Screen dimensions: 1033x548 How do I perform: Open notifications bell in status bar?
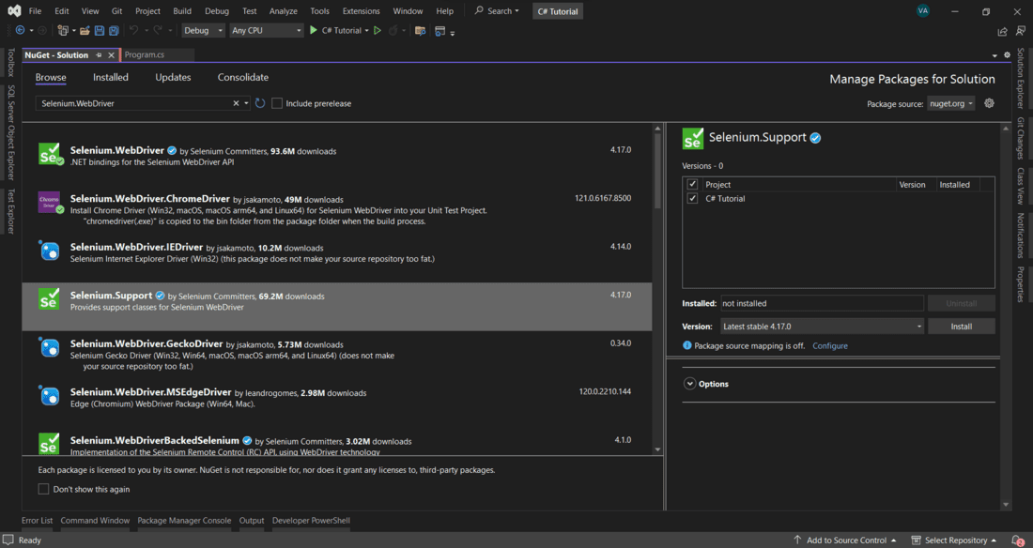pos(1017,540)
